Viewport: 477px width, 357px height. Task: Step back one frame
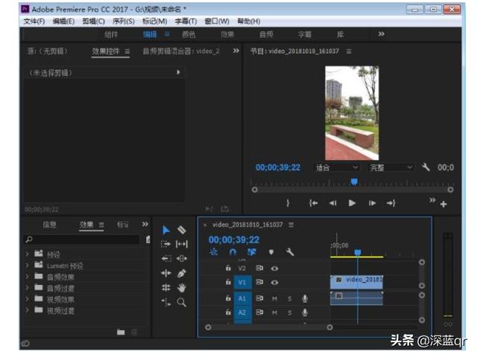pos(333,203)
